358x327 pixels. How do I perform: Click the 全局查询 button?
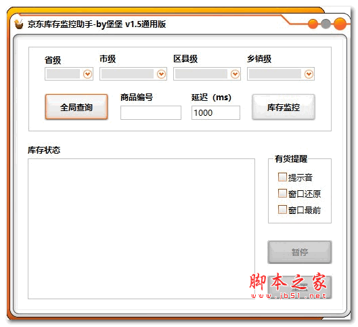tap(76, 107)
